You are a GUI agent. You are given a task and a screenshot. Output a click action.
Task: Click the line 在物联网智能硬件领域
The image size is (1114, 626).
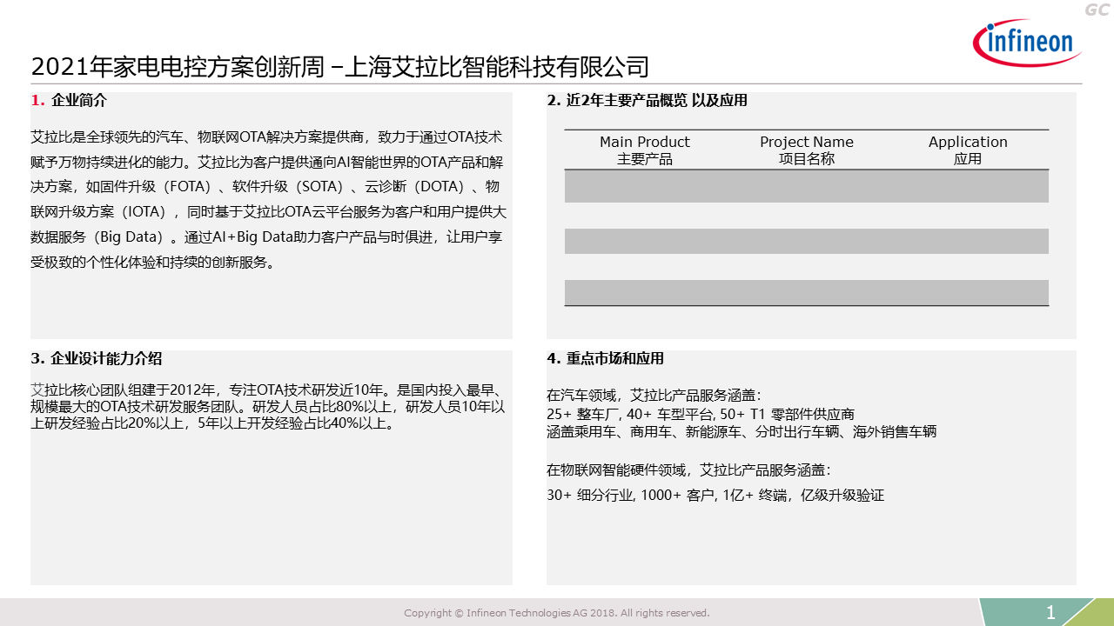pyautogui.click(x=689, y=470)
